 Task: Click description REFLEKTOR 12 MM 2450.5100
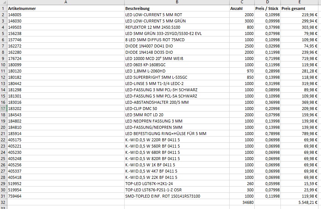coord(177,27)
